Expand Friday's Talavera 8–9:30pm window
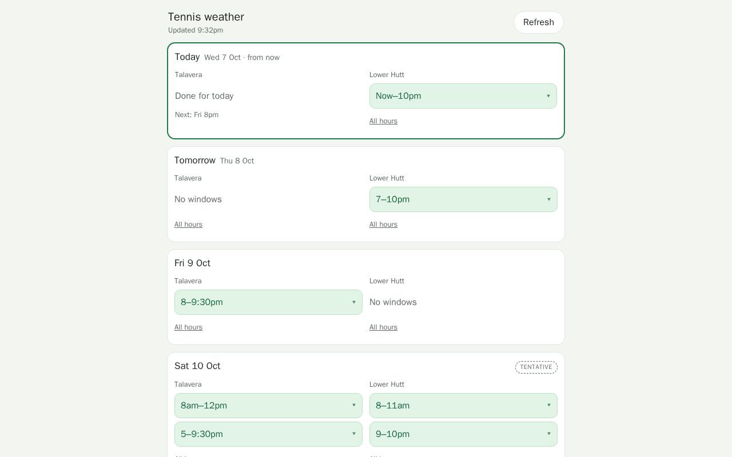This screenshot has width=732, height=457. tap(268, 302)
